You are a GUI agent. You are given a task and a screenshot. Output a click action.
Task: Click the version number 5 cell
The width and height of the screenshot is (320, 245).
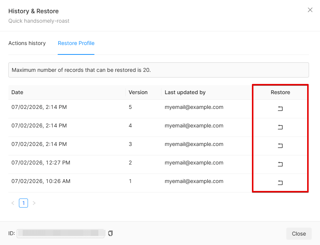[x=130, y=107]
